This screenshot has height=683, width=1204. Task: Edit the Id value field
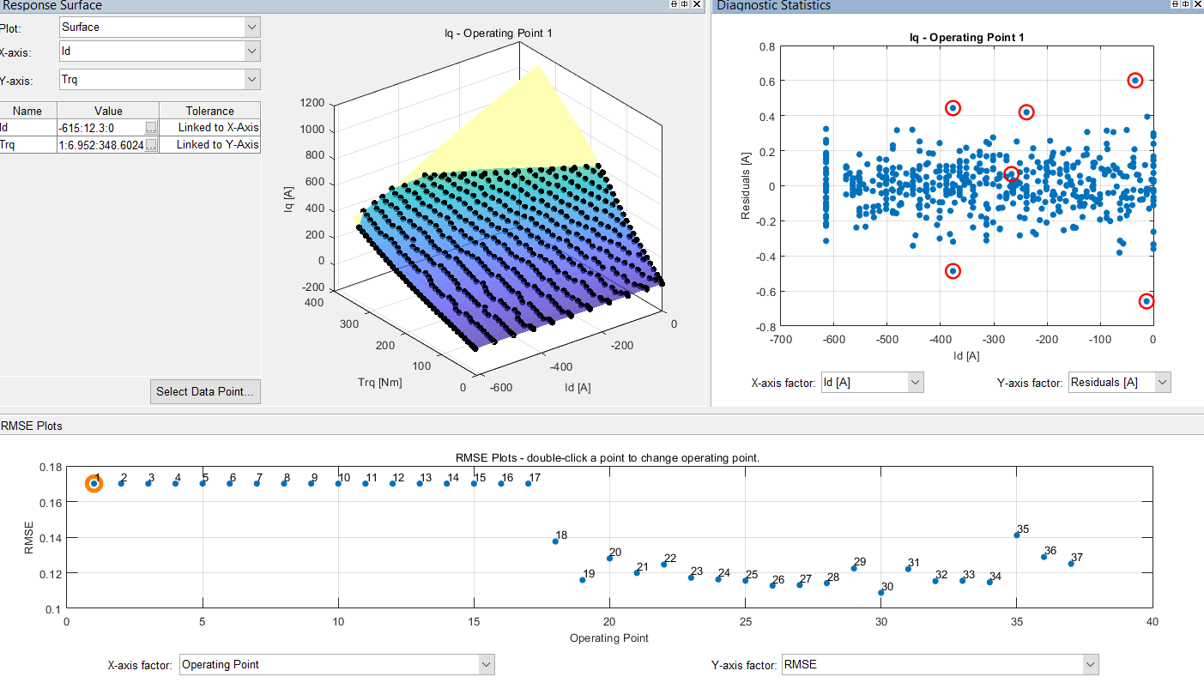click(x=94, y=127)
